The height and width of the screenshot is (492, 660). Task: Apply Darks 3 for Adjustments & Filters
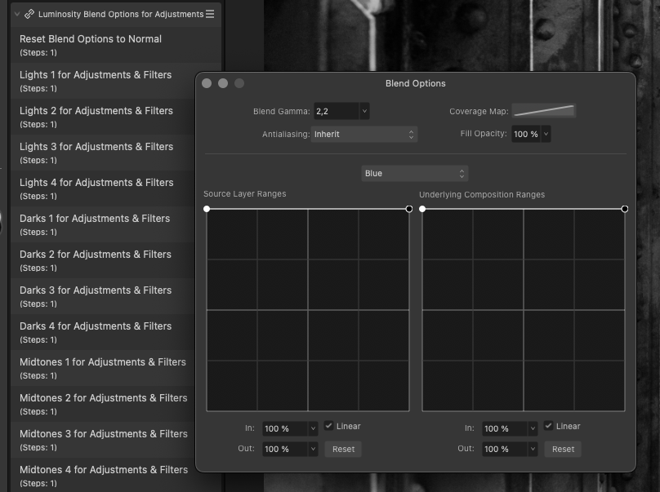(96, 290)
